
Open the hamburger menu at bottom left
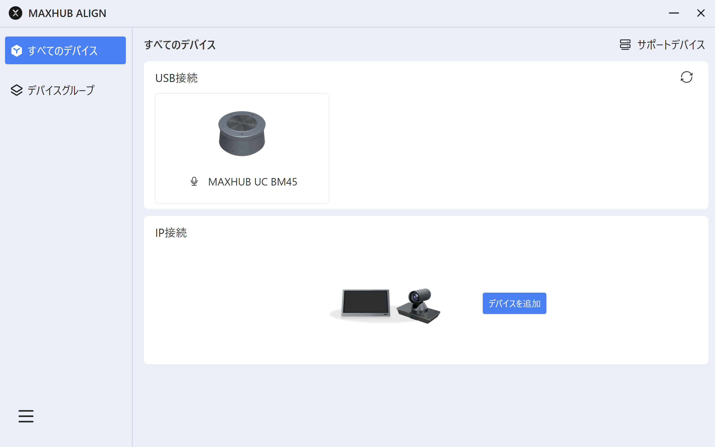26,416
